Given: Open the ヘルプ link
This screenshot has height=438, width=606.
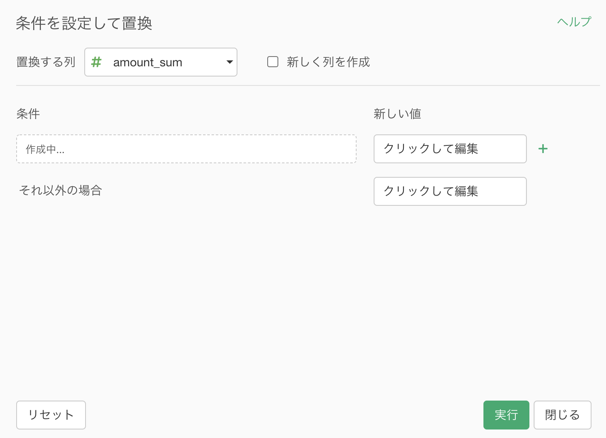Looking at the screenshot, I should point(574,22).
